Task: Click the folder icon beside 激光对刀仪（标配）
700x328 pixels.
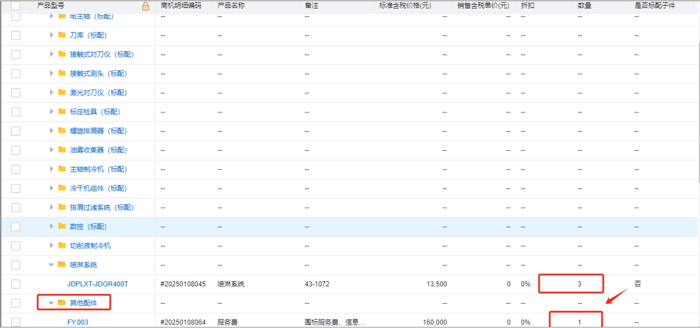Action: point(62,92)
